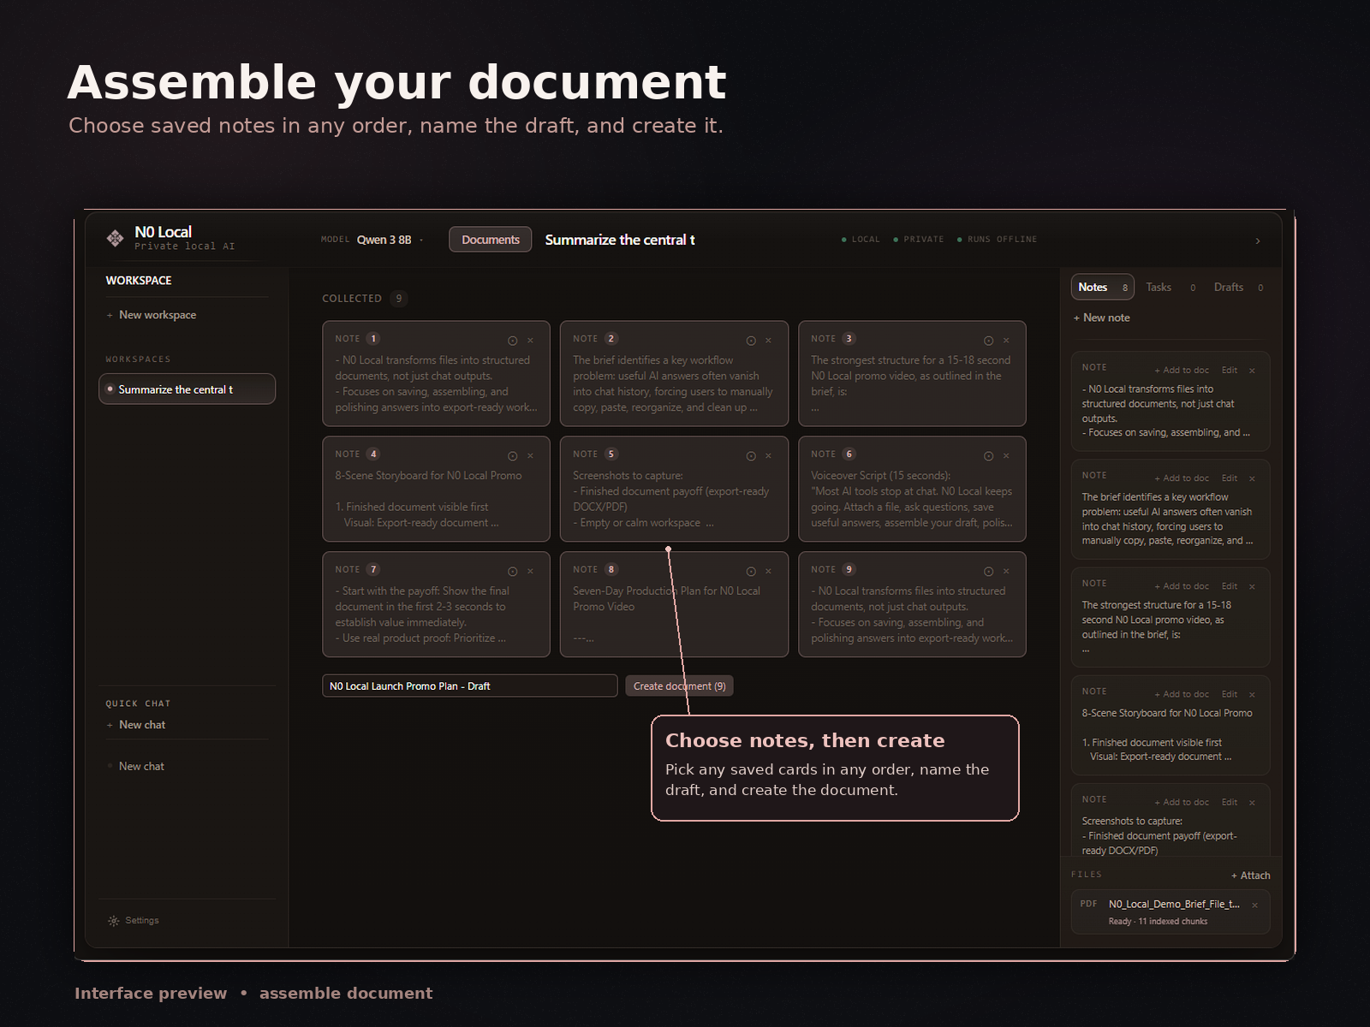This screenshot has height=1027, width=1370.
Task: Click the circle-dot icon on Note 8 card
Action: tap(750, 572)
